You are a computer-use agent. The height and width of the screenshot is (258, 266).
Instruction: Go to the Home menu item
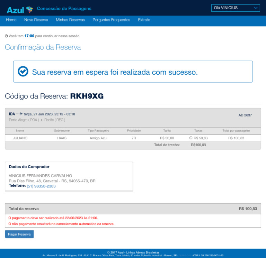click(11, 20)
